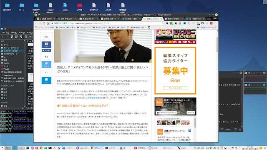Screen dimensions: 267x150
Task: Click the Facebook like button under share
Action: coord(46,50)
